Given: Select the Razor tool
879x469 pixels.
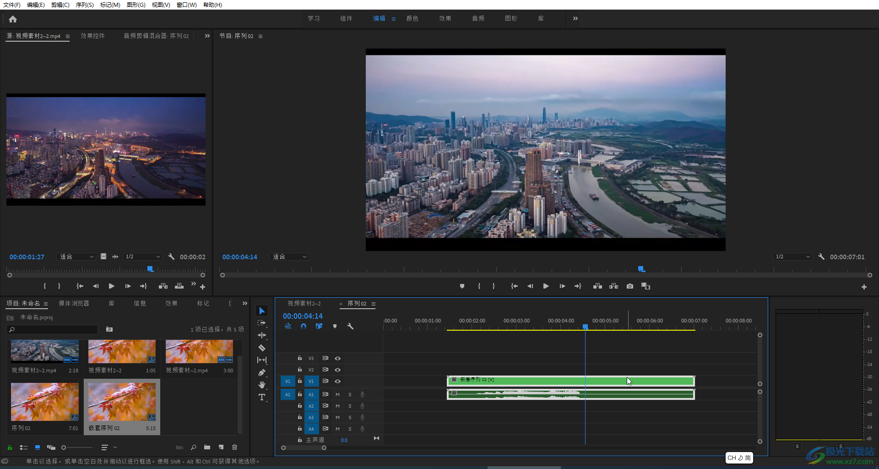Looking at the screenshot, I should (x=262, y=348).
